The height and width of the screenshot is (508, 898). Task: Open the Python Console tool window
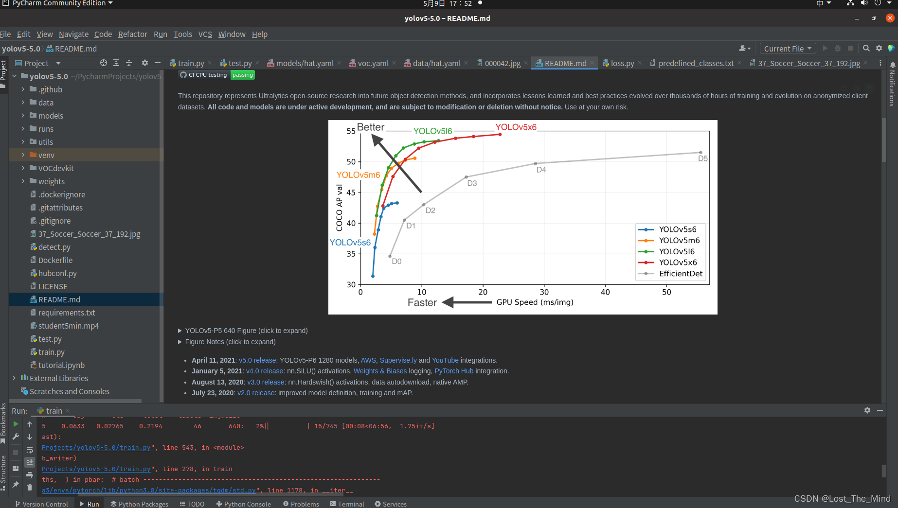pos(243,504)
